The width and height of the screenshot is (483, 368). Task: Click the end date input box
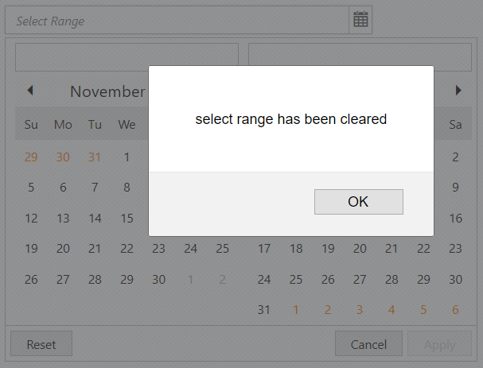(360, 56)
